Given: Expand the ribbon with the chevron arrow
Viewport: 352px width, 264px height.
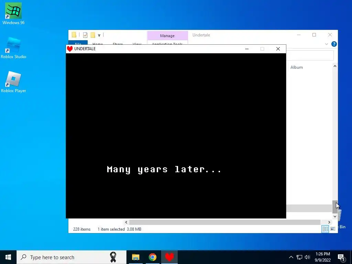Looking at the screenshot, I should [x=327, y=44].
